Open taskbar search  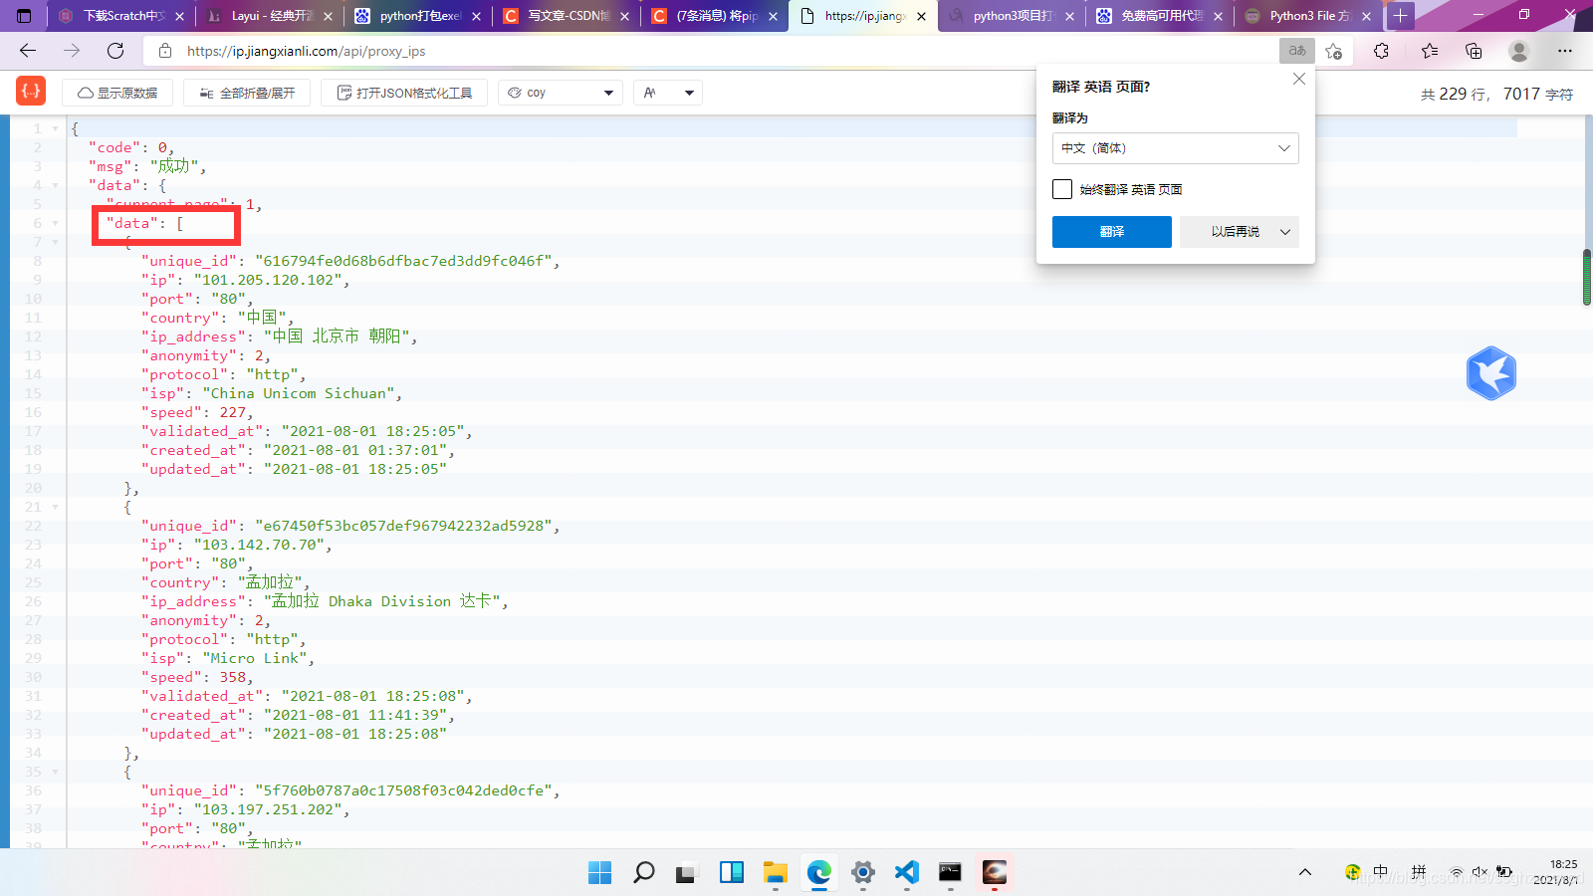pyautogui.click(x=644, y=873)
